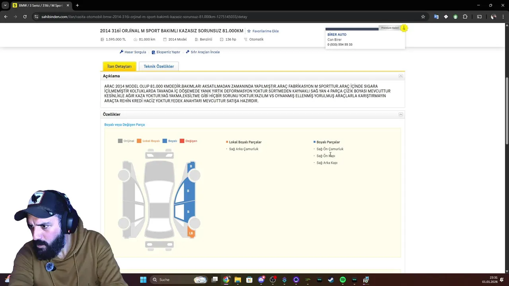Click the 2014 Model info

177,39
